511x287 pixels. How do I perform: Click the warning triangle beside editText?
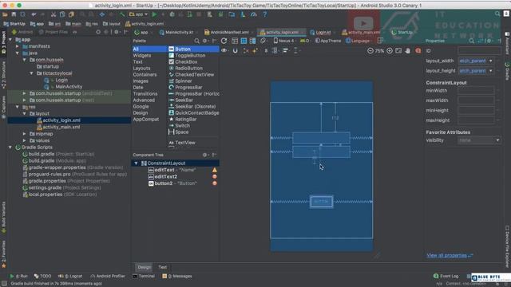click(x=215, y=170)
